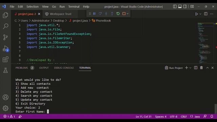Click the Desktop breadcrumb segment
This screenshot has height=122, width=217.
(59, 21)
